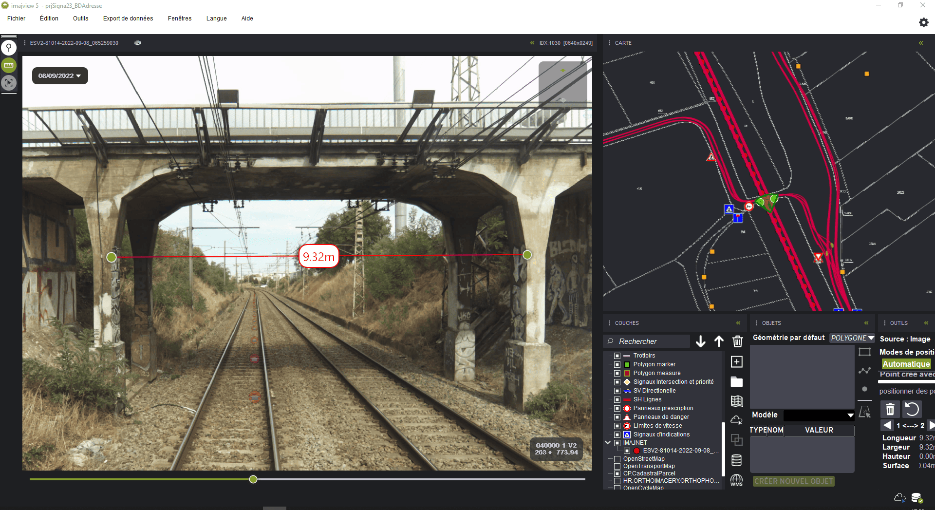Screen dimensions: 935x510
Task: Toggle the CP.CadastralParcel layer checkbox
Action: 617,473
